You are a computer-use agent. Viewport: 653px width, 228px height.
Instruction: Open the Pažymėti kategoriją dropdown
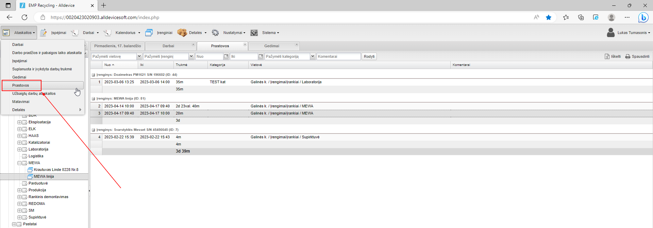(x=313, y=56)
